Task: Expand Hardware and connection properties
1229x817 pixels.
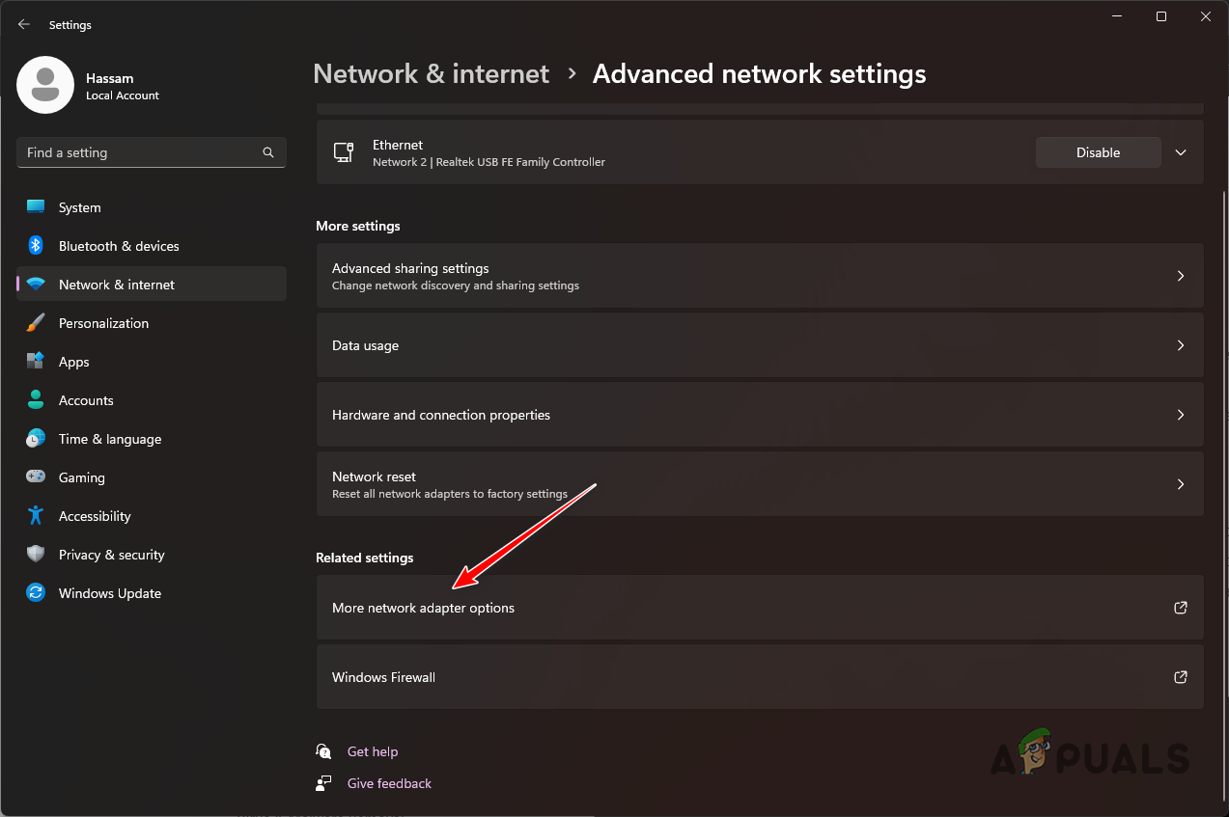Action: point(759,414)
